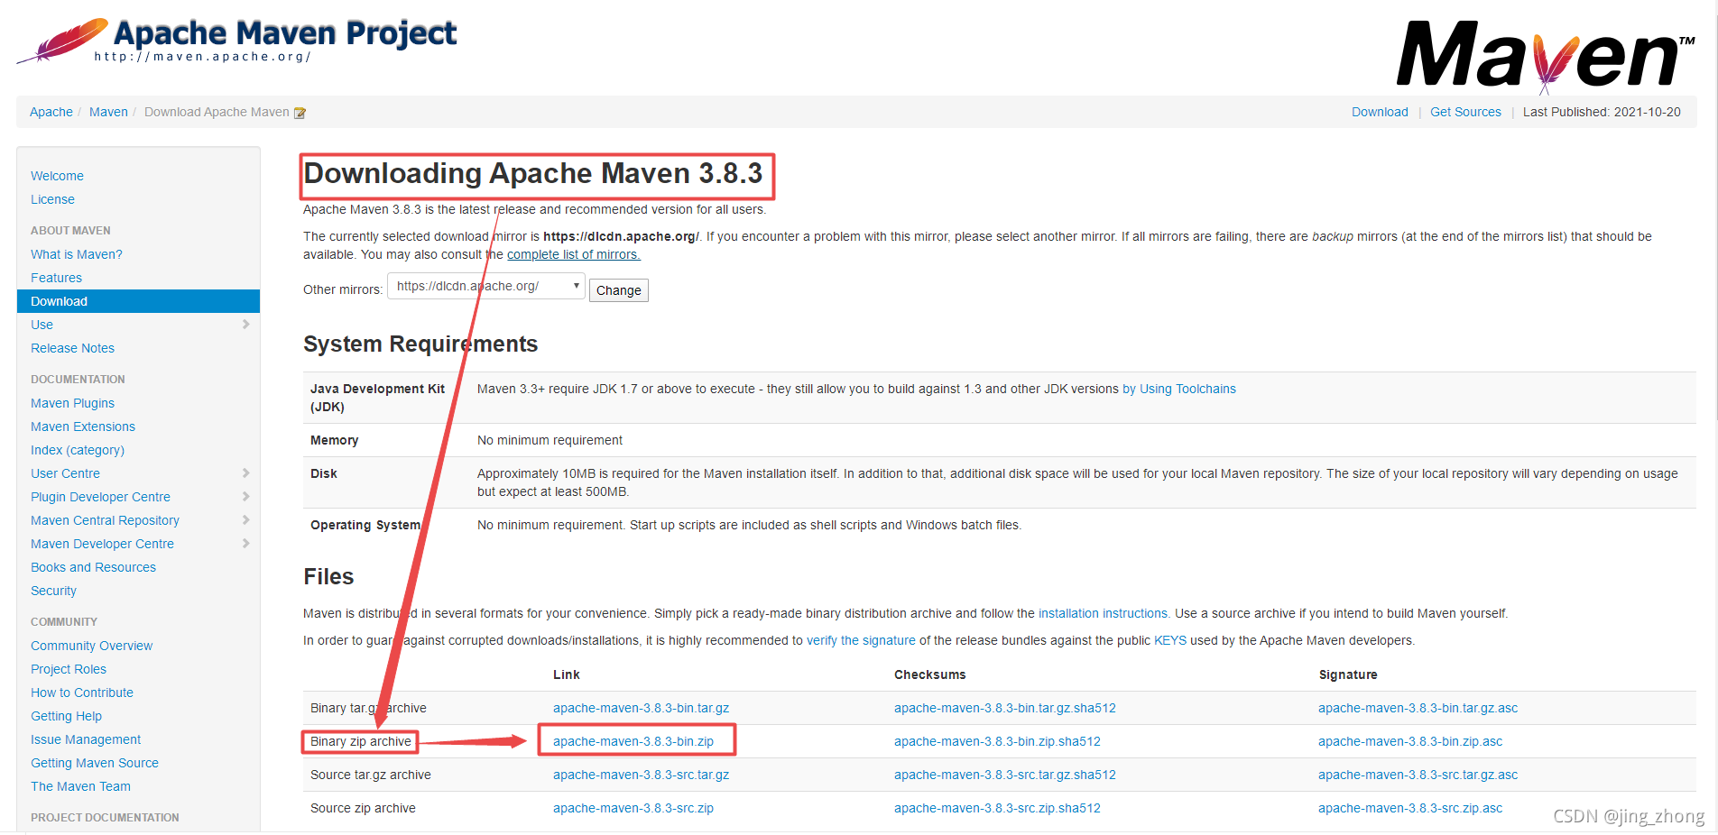Viewport: 1718px width, 835px height.
Task: Open apache-maven-3.8.3-src.zip.sha512 checksum
Action: point(997,808)
